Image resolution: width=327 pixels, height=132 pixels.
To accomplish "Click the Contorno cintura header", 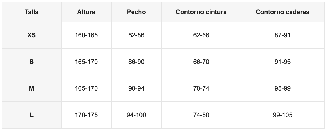I will [x=201, y=12].
